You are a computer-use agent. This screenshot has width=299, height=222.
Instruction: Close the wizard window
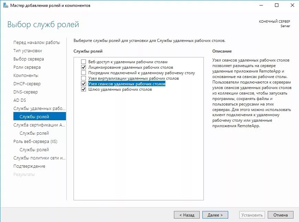[x=292, y=5]
